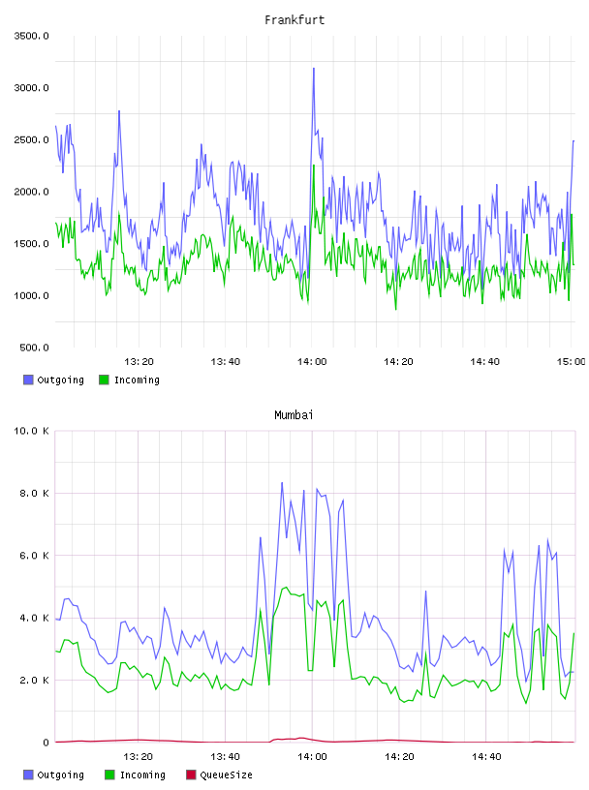The width and height of the screenshot is (589, 790).
Task: Select the Incoming label in Frankfurt legend
Action: [137, 380]
